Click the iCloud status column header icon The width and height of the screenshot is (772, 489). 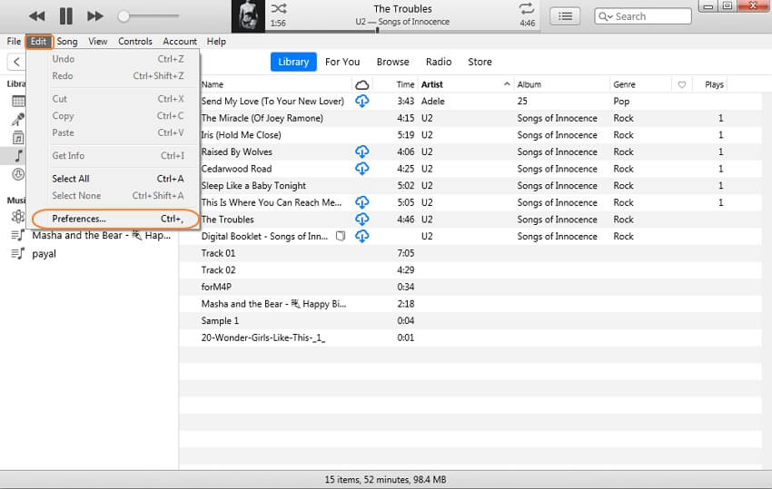(x=361, y=84)
